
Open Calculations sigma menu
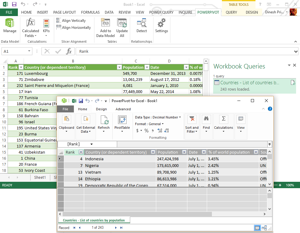[223, 124]
